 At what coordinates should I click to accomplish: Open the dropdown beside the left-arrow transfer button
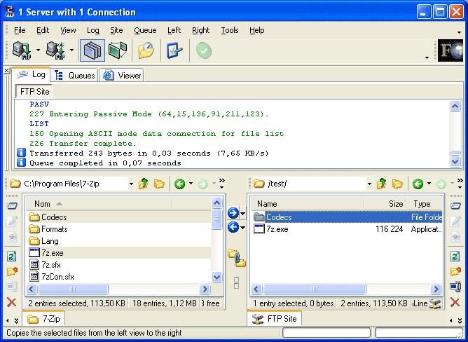[242, 228]
